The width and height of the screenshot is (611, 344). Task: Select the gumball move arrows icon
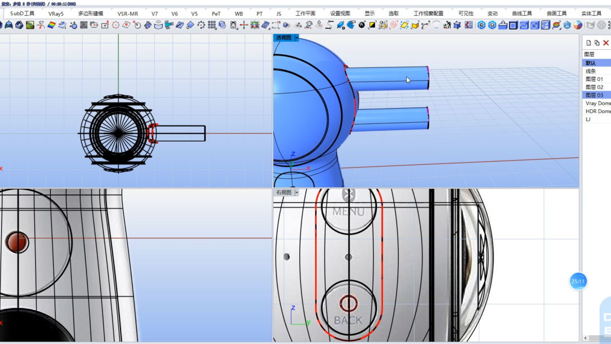tap(244, 25)
